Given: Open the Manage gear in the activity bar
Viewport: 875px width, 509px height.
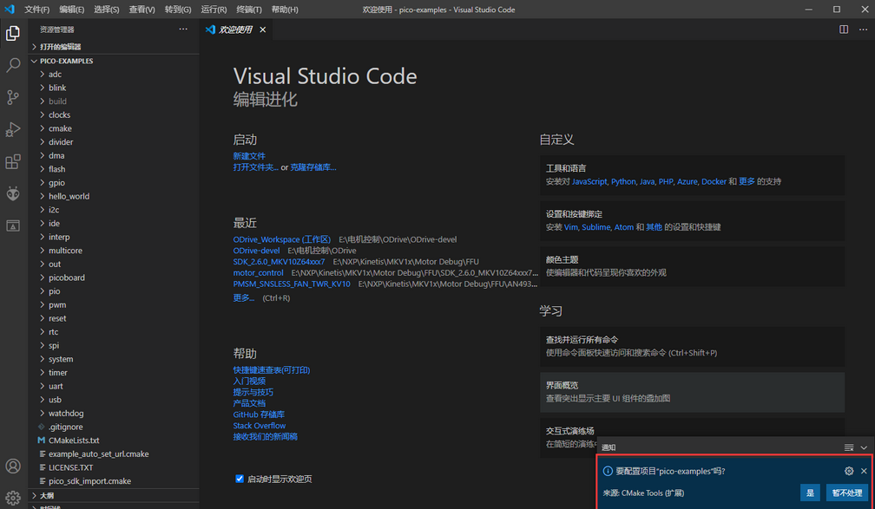Looking at the screenshot, I should pyautogui.click(x=13, y=497).
